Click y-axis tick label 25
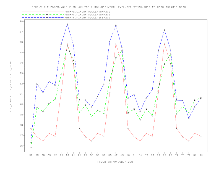 (21, 52)
